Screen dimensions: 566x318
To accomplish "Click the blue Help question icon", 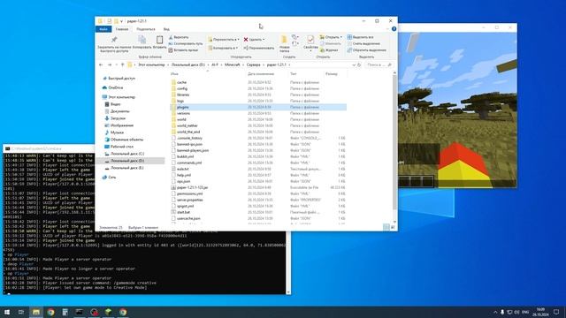I will 394,29.
